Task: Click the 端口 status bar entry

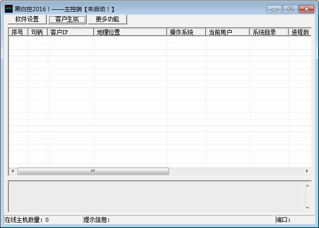Action: [295, 220]
